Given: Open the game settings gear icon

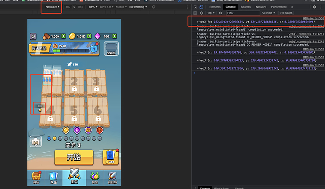Looking at the screenshot, I should 33,36.
